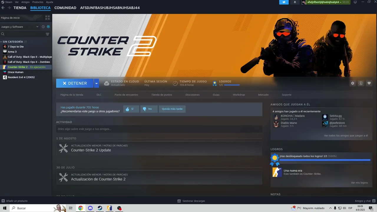Click the LOGROS ribbon icon in header
The image size is (377, 212).
click(215, 83)
